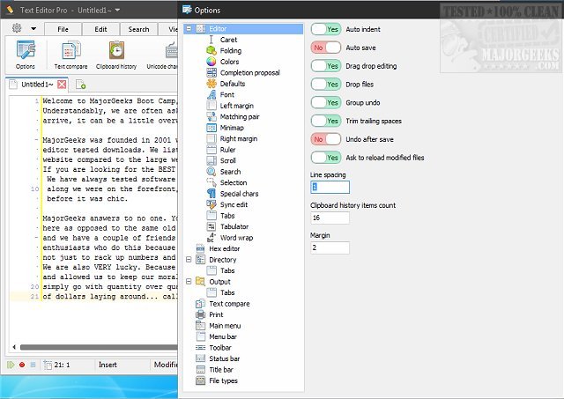Image resolution: width=564 pixels, height=399 pixels.
Task: Click the Folding icon in the options tree
Action: tap(211, 51)
